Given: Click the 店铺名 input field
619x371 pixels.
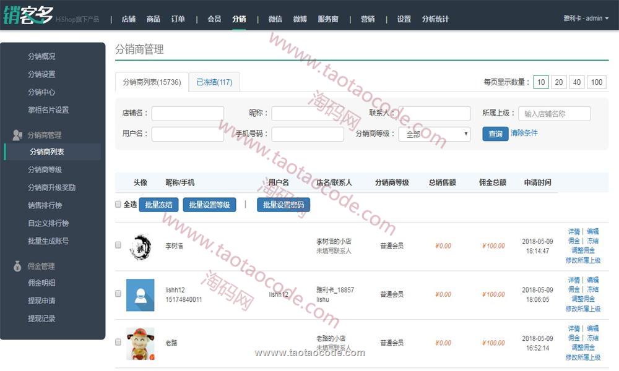Looking at the screenshot, I should 188,114.
